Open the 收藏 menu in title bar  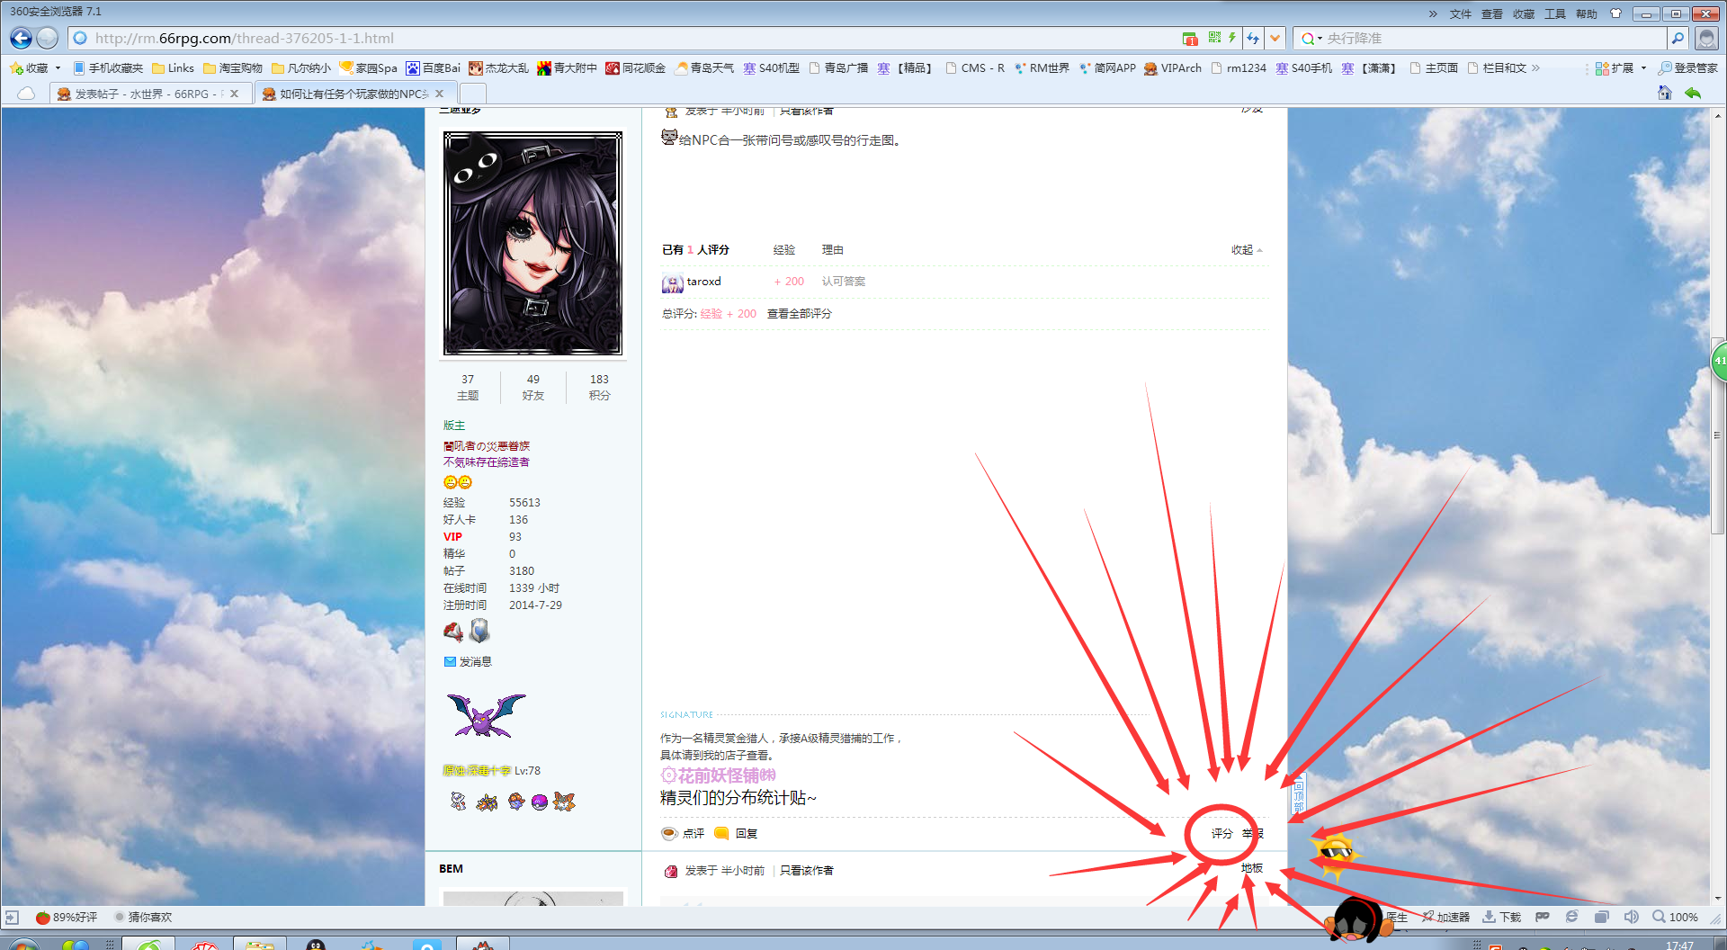click(x=1524, y=13)
